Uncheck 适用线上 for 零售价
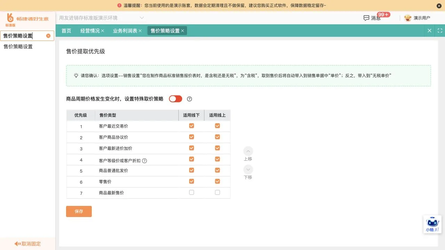The image size is (445, 250). click(x=217, y=181)
